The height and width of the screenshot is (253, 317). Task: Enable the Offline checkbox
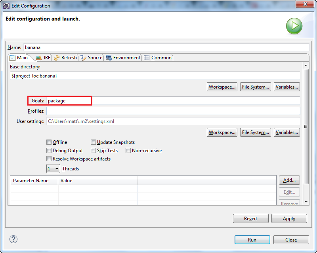[x=49, y=142]
